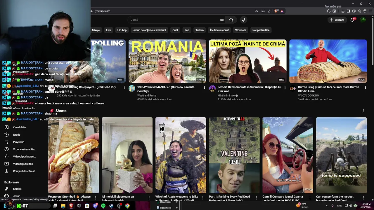Click the youtube.com address bar
This screenshot has height=210, width=374.
172,11
